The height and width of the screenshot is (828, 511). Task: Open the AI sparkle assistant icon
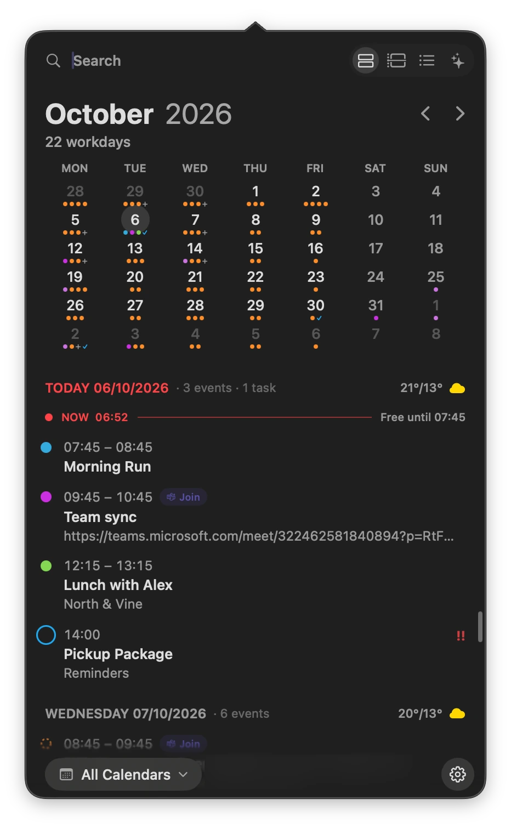click(458, 60)
